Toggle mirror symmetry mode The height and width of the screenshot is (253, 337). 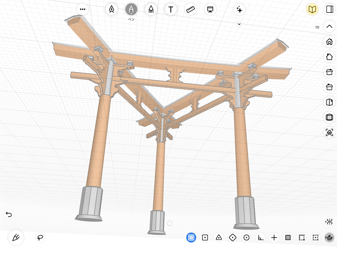click(329, 222)
